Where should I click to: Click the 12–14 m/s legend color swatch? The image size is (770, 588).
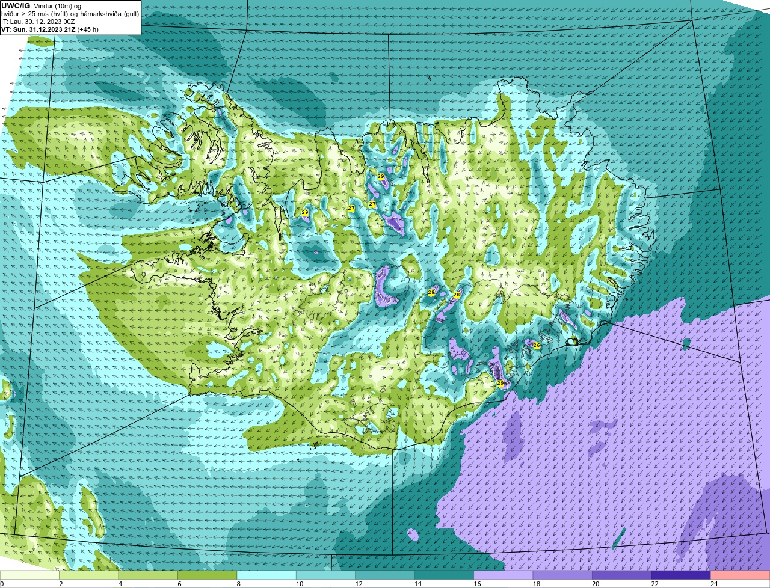(385, 575)
